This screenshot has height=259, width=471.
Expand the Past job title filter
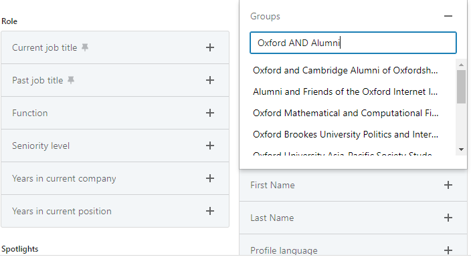(210, 80)
